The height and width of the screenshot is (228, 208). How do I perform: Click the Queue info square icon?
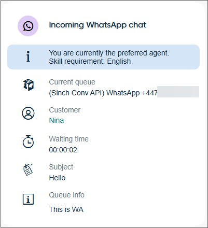(x=28, y=199)
